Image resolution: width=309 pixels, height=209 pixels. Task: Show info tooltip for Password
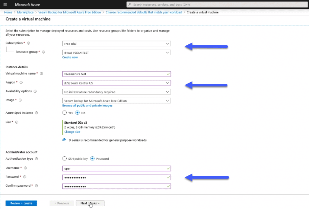pyautogui.click(x=25, y=177)
